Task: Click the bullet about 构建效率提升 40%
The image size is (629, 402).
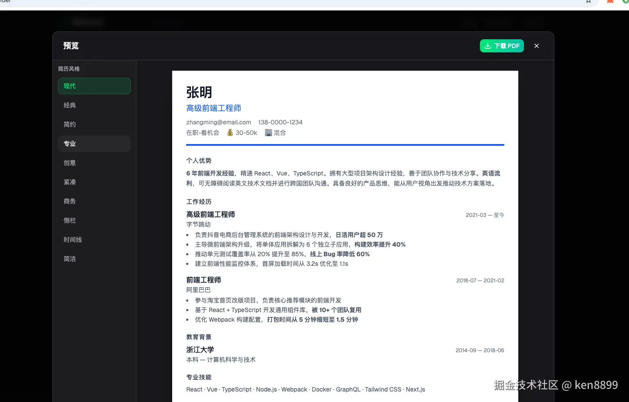Action: click(300, 244)
